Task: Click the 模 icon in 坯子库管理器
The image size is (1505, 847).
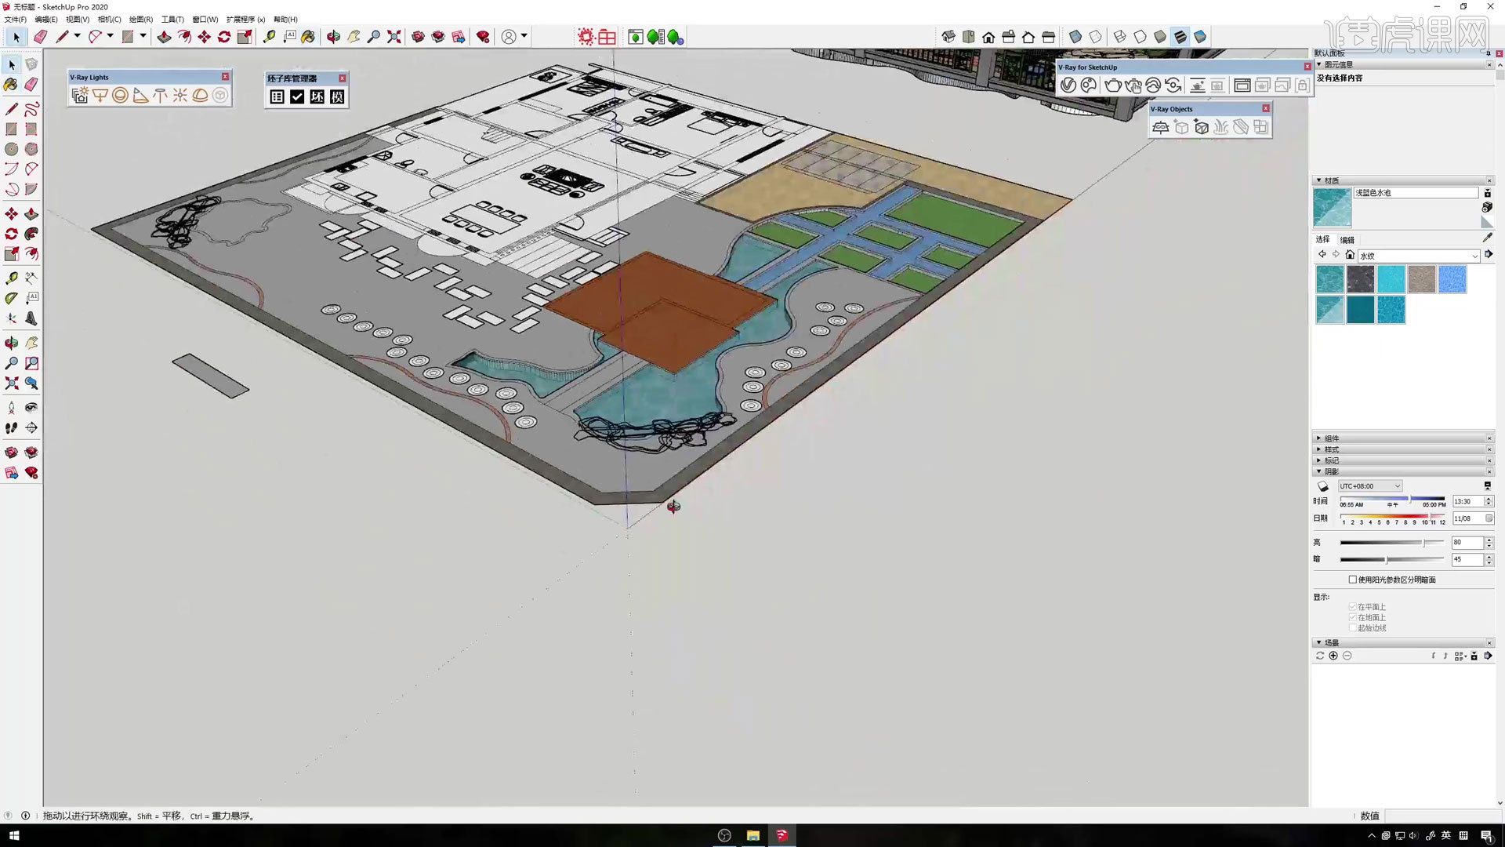Action: [x=337, y=96]
